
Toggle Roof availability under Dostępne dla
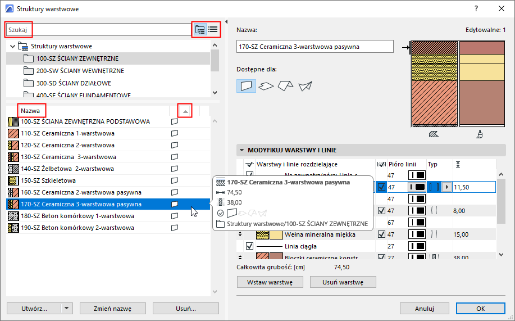tap(285, 86)
